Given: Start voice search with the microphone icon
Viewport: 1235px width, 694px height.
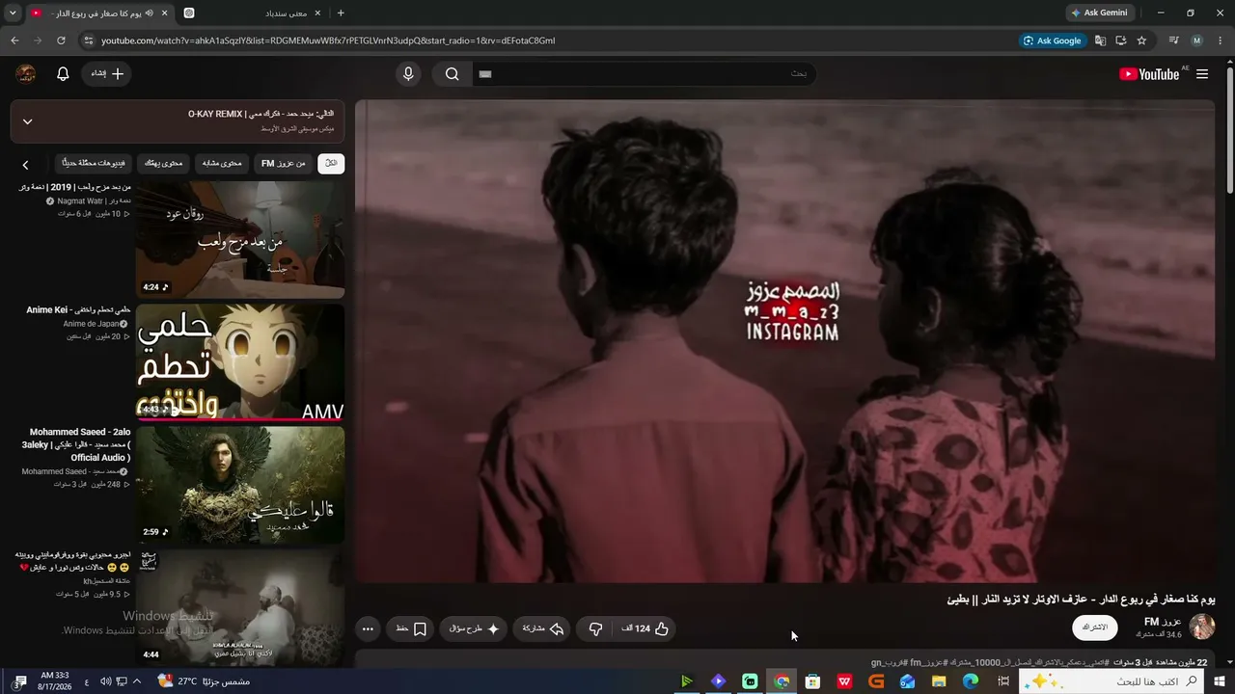Looking at the screenshot, I should (408, 74).
